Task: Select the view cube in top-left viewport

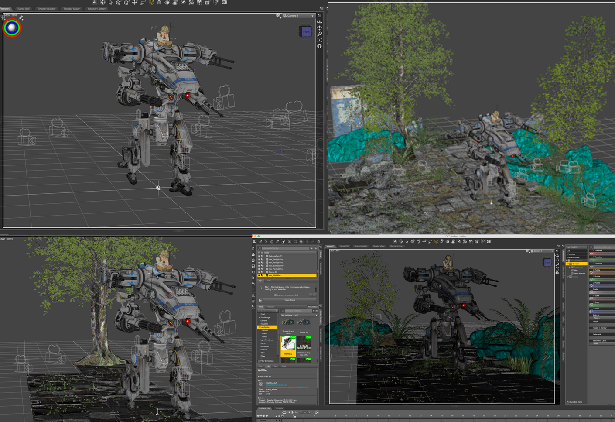Action: pos(305,31)
